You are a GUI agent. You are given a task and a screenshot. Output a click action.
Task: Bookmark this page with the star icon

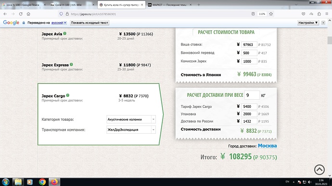coord(271,14)
